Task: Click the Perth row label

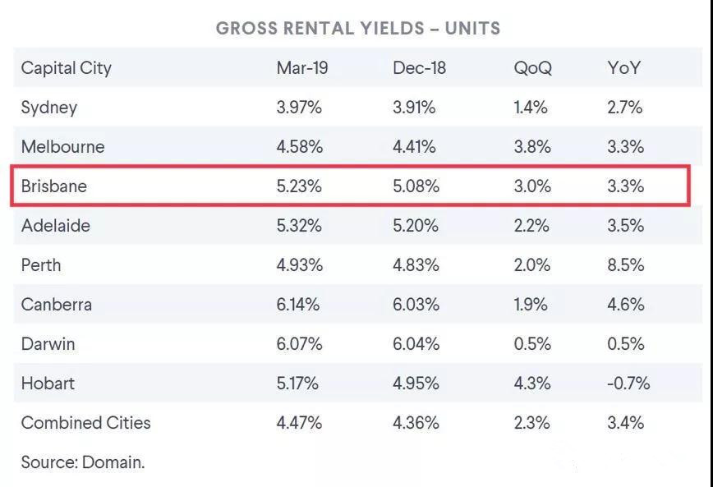Action: 41,265
